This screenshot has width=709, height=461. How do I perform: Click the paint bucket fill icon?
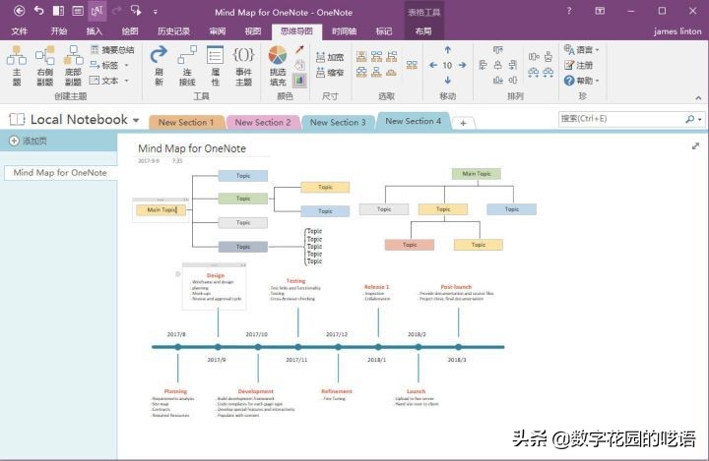299,65
